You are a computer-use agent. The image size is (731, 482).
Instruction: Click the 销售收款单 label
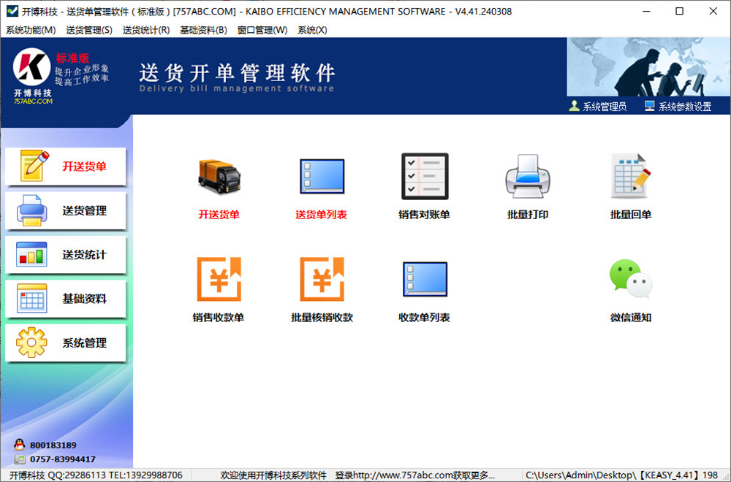point(219,318)
